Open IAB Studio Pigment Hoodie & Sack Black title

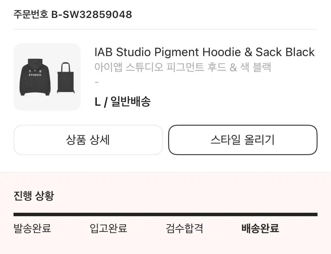[x=204, y=52]
